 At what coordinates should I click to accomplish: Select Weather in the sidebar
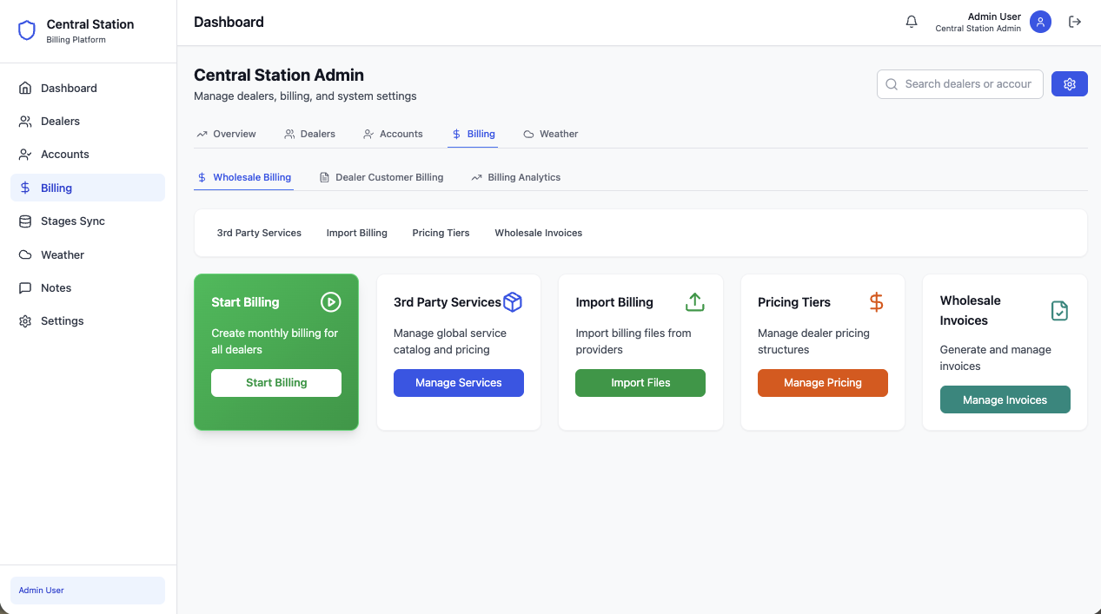click(88, 254)
